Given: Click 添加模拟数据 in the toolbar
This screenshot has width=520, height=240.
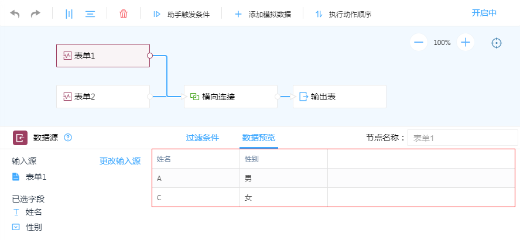Looking at the screenshot, I should [x=263, y=14].
